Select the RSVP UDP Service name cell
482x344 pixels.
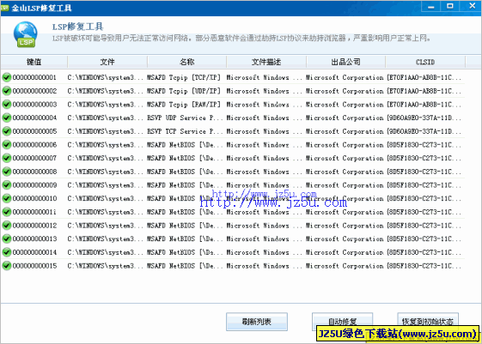coord(184,118)
